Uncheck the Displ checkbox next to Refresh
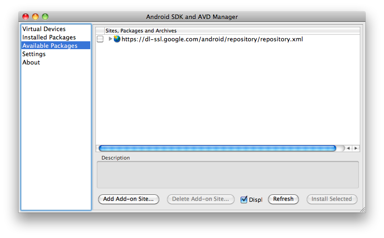Viewport: 384px width, 238px height. (244, 199)
